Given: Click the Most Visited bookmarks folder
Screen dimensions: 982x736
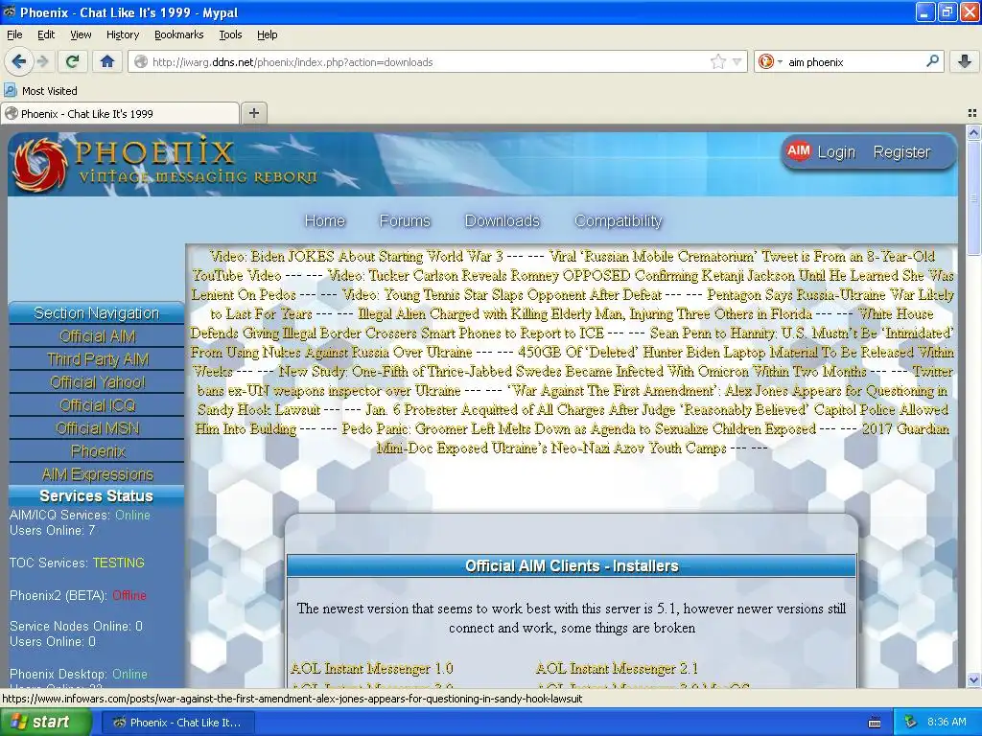Looking at the screenshot, I should tap(40, 91).
